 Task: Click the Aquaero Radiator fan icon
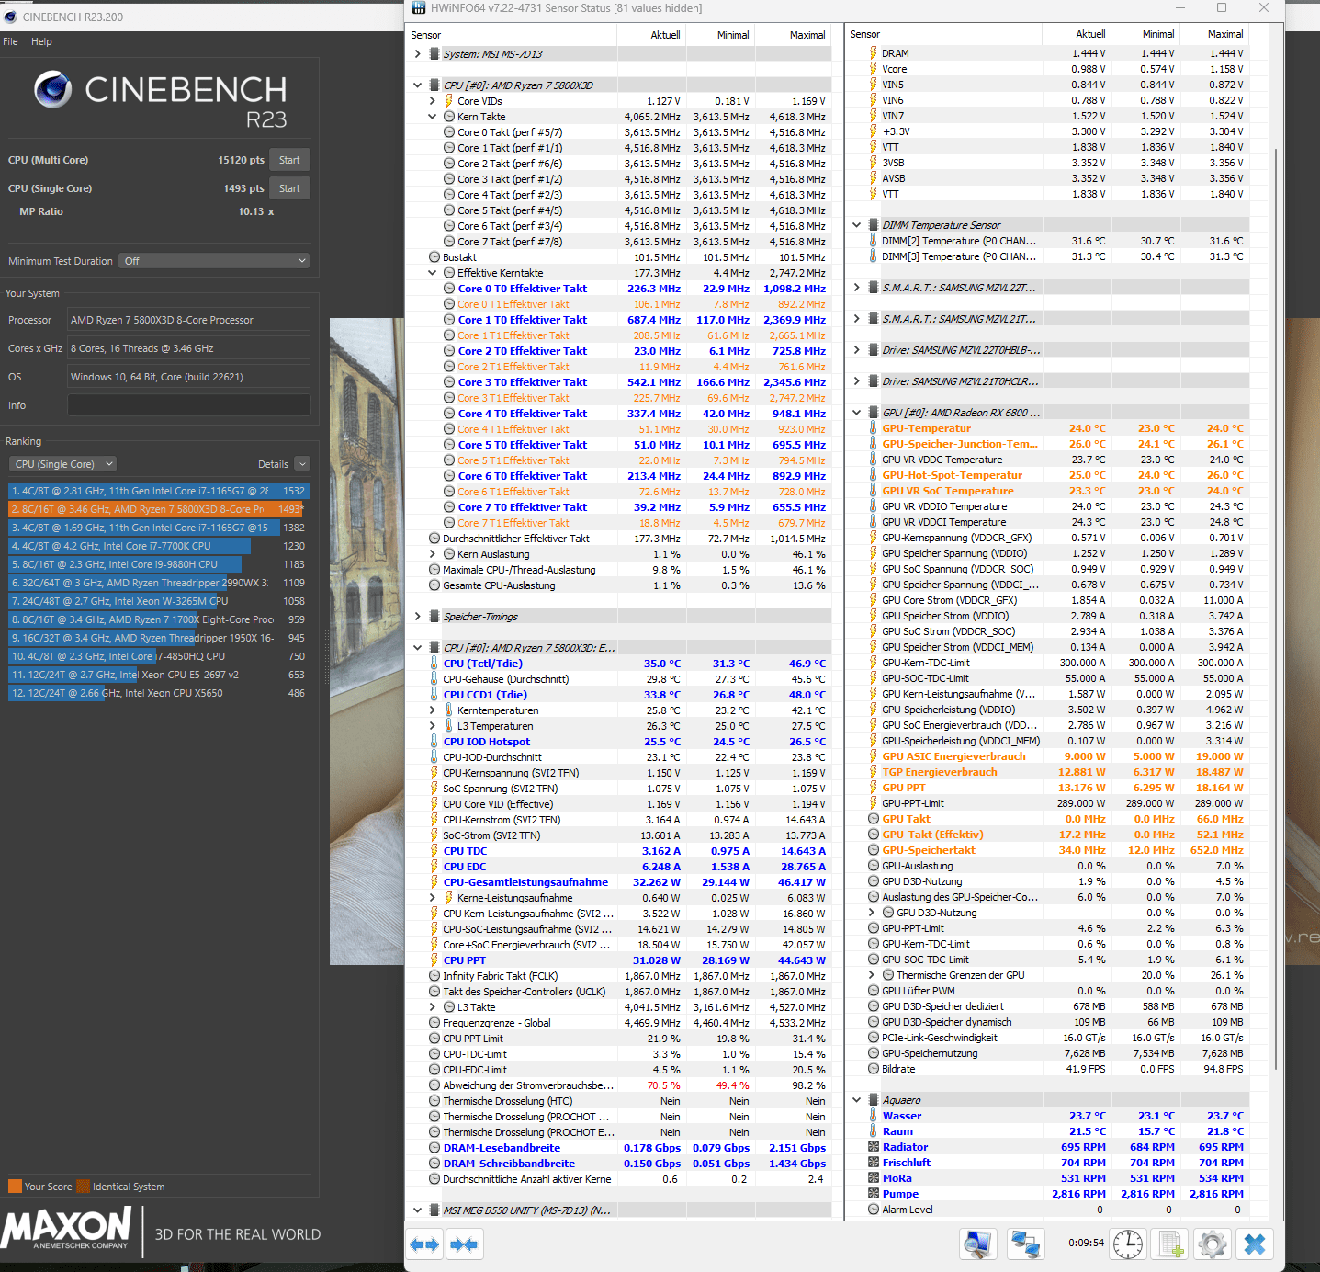click(x=874, y=1147)
